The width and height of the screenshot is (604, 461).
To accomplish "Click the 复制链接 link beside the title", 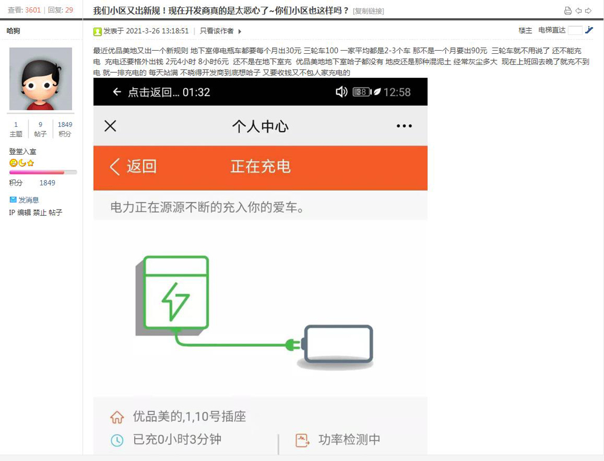I will pos(368,11).
